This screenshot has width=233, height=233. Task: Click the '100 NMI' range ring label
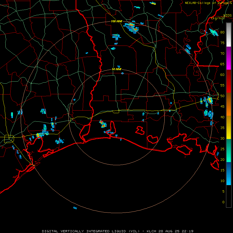point(116,21)
